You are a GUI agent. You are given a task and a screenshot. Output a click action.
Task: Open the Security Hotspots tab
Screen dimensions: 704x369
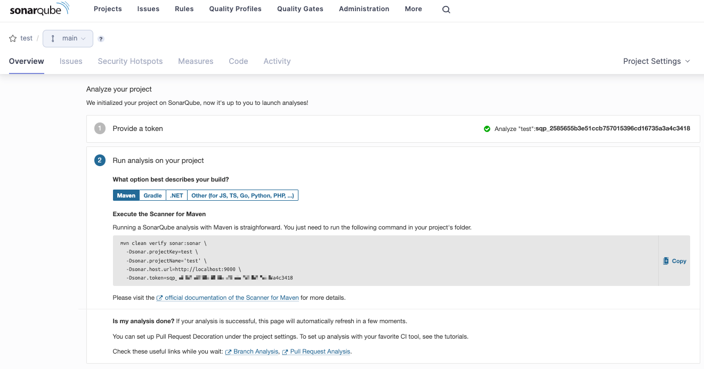130,61
